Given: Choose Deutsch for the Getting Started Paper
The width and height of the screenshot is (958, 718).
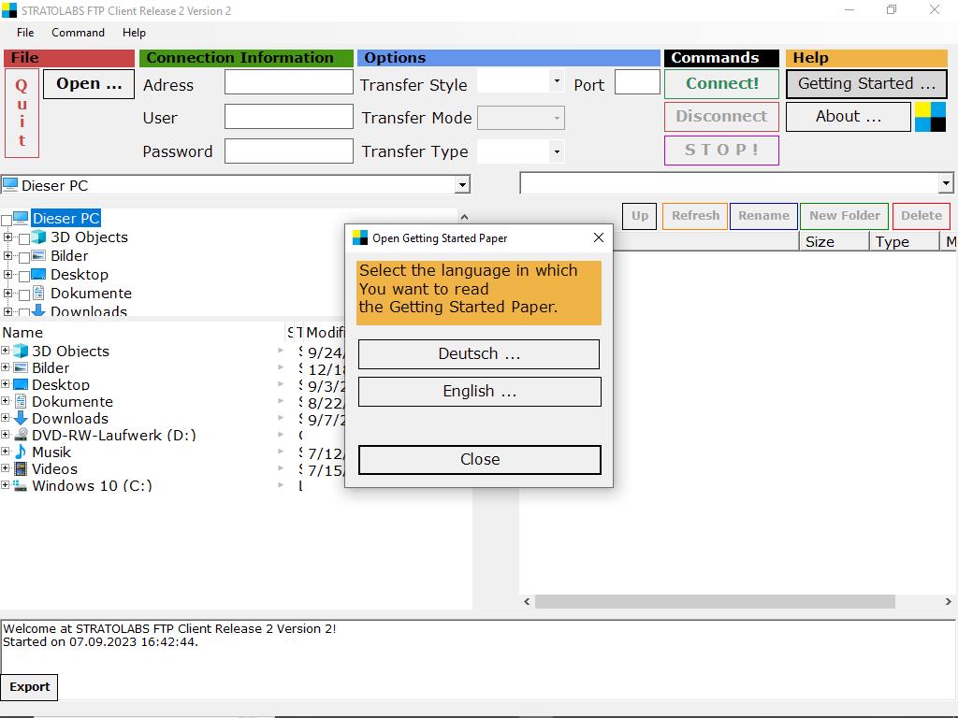Looking at the screenshot, I should [x=479, y=354].
